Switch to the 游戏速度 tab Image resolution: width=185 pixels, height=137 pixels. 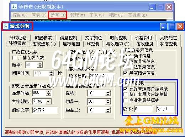145,44
